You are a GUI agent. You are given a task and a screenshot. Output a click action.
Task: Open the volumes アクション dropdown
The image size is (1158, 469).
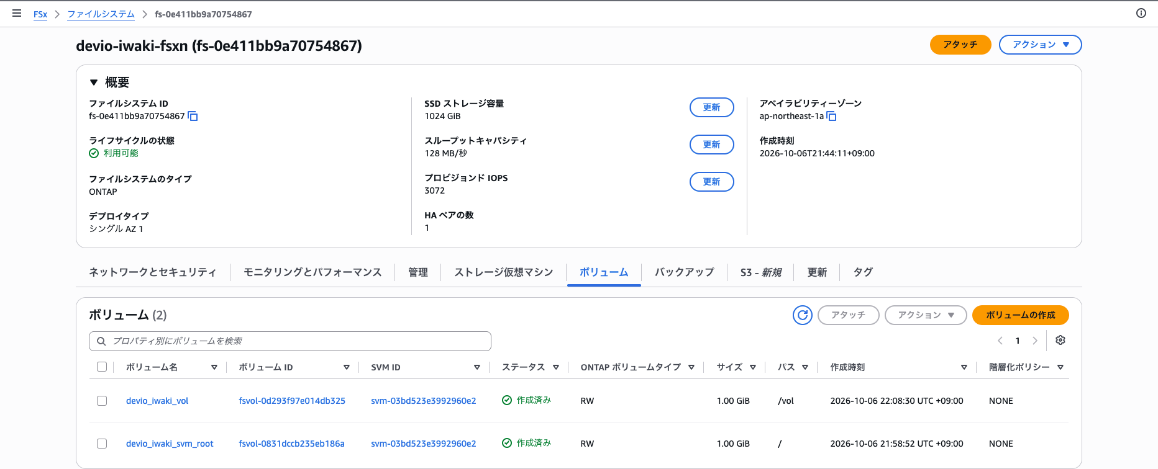point(926,315)
